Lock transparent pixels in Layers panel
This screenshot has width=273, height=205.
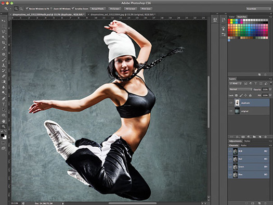(x=236, y=95)
